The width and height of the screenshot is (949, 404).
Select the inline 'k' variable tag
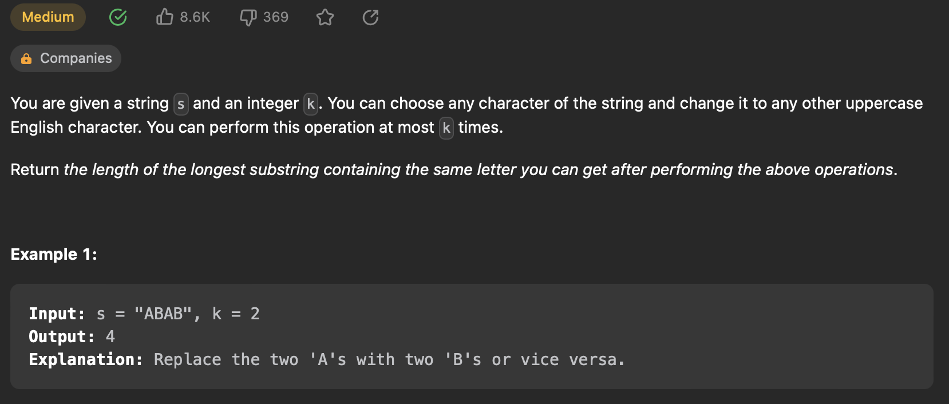pos(310,104)
